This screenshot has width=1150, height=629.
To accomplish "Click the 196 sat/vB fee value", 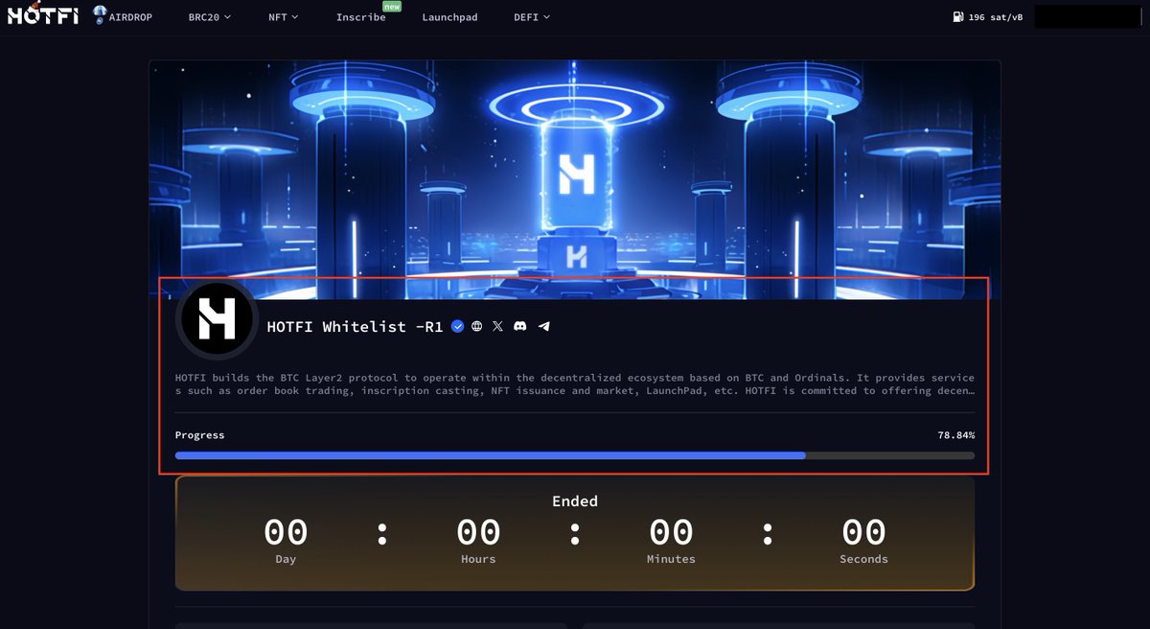I will point(995,17).
